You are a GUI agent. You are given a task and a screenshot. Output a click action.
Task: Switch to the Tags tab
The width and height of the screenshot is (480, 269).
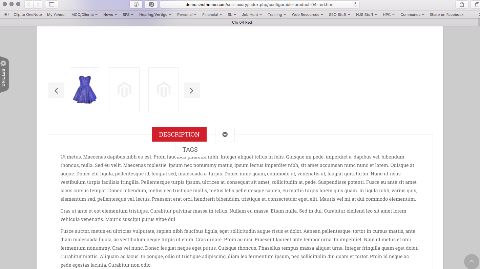pyautogui.click(x=190, y=149)
